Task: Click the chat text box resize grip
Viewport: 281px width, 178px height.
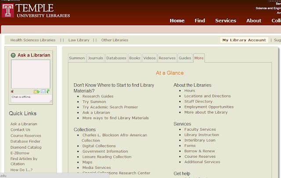Action: click(x=51, y=101)
